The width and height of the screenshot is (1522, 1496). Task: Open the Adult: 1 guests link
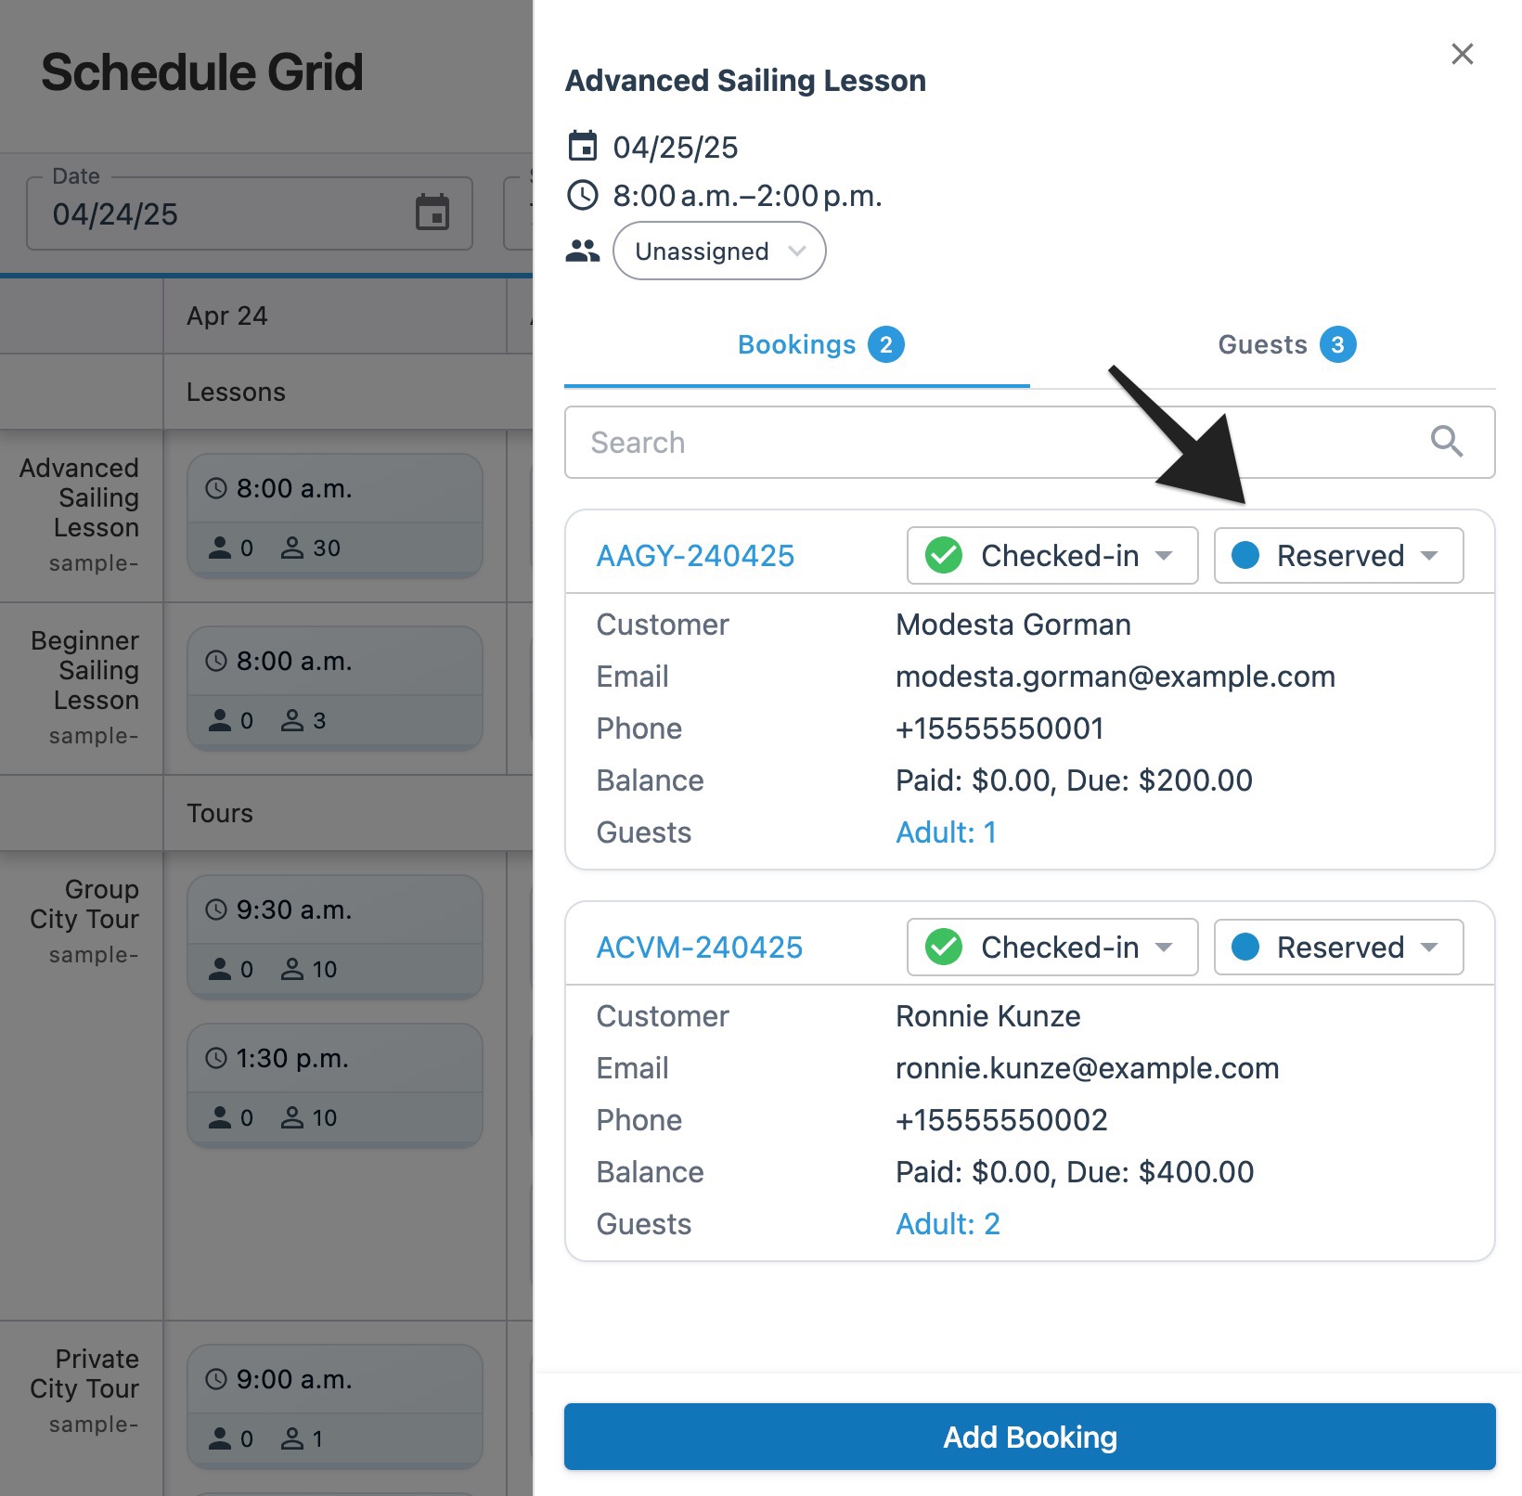click(x=946, y=832)
